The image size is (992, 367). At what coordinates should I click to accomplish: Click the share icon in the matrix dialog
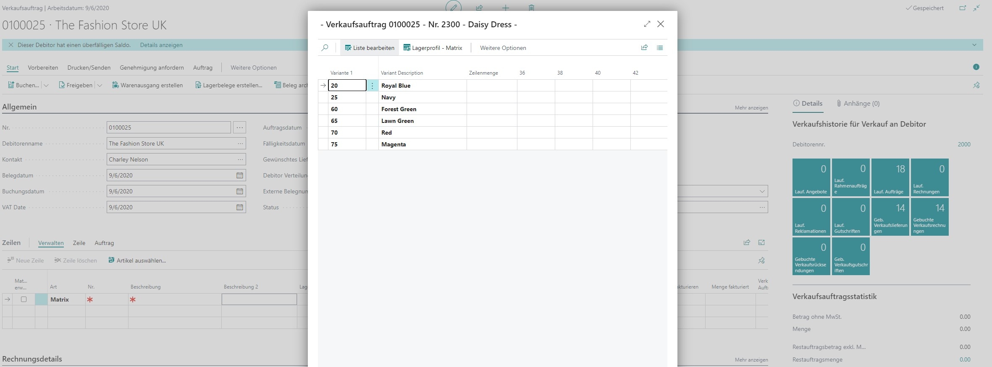(x=644, y=48)
